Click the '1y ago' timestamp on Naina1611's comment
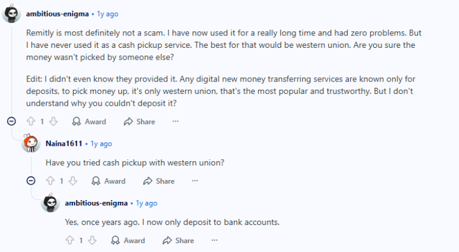 [x=101, y=143]
